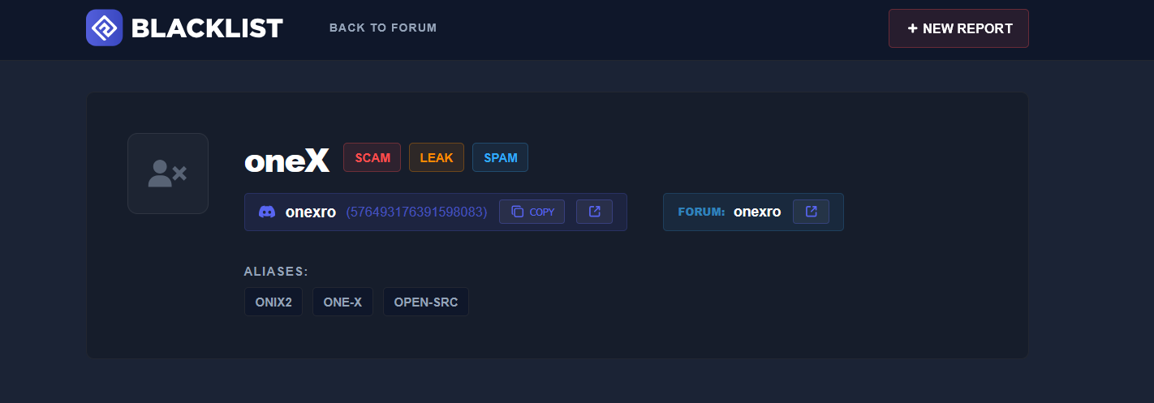Open Discord profile via external link icon

pyautogui.click(x=594, y=212)
